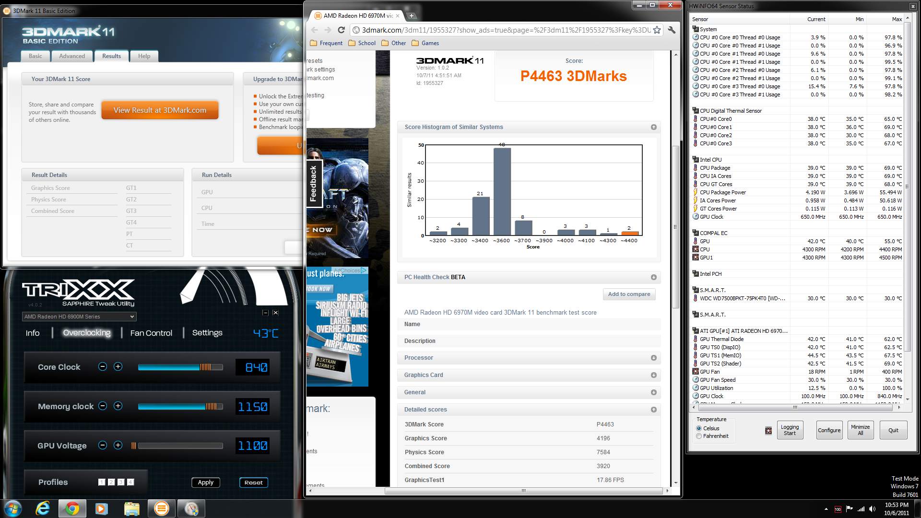The width and height of the screenshot is (921, 518).
Task: Open the Info tab in TRIXX
Action: (x=33, y=333)
